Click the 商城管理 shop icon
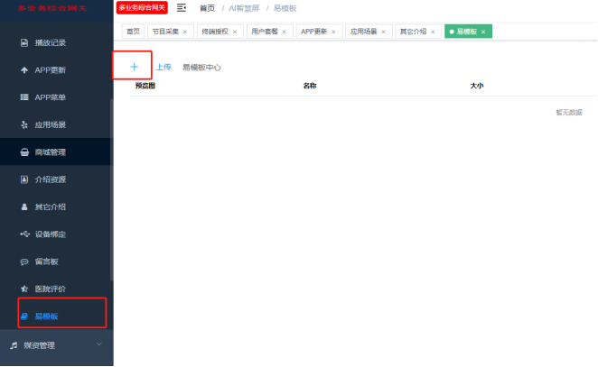Screen dimensions: 598x367 [23, 152]
